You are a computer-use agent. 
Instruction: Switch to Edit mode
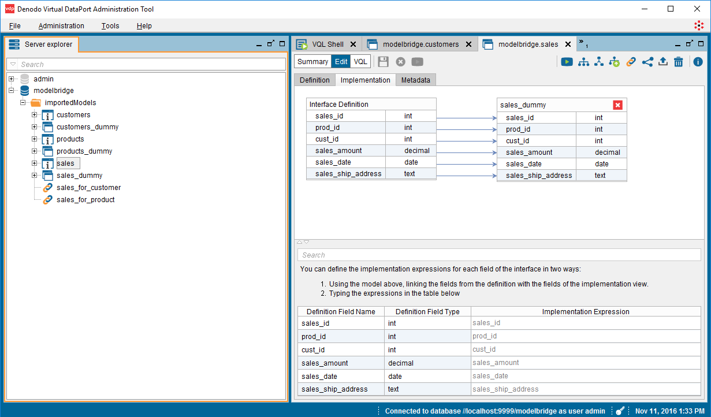point(341,62)
